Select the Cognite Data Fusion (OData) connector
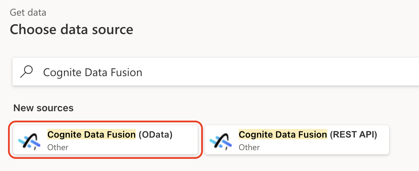 (105, 140)
